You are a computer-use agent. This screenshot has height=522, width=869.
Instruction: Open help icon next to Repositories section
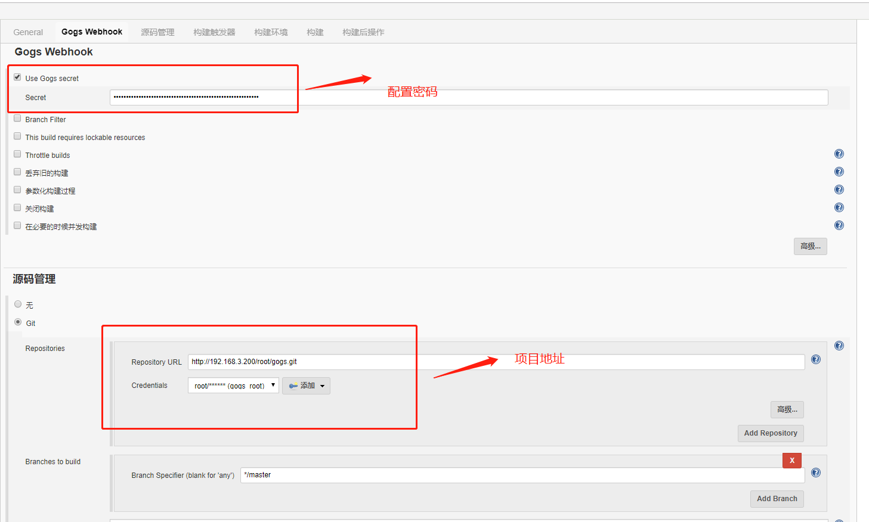click(x=839, y=345)
